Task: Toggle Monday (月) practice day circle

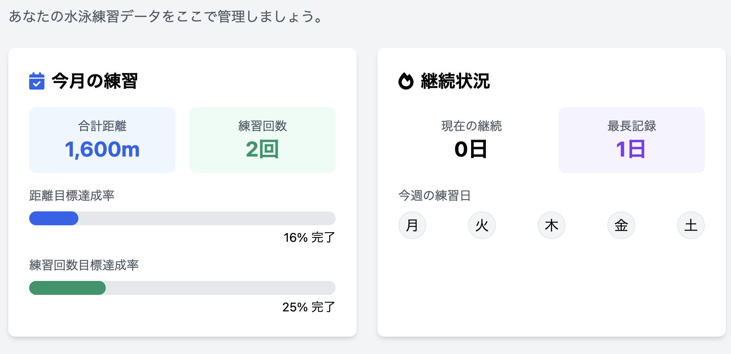Action: (x=412, y=225)
